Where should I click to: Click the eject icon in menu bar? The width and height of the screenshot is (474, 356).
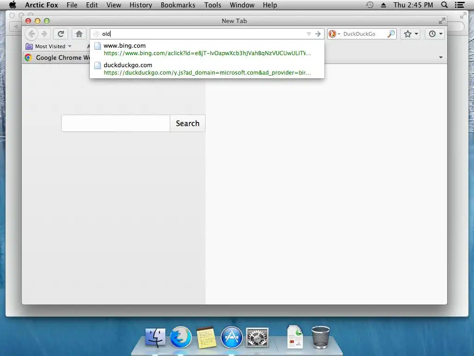coord(383,5)
